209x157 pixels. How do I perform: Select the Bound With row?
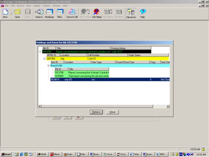tap(110, 65)
